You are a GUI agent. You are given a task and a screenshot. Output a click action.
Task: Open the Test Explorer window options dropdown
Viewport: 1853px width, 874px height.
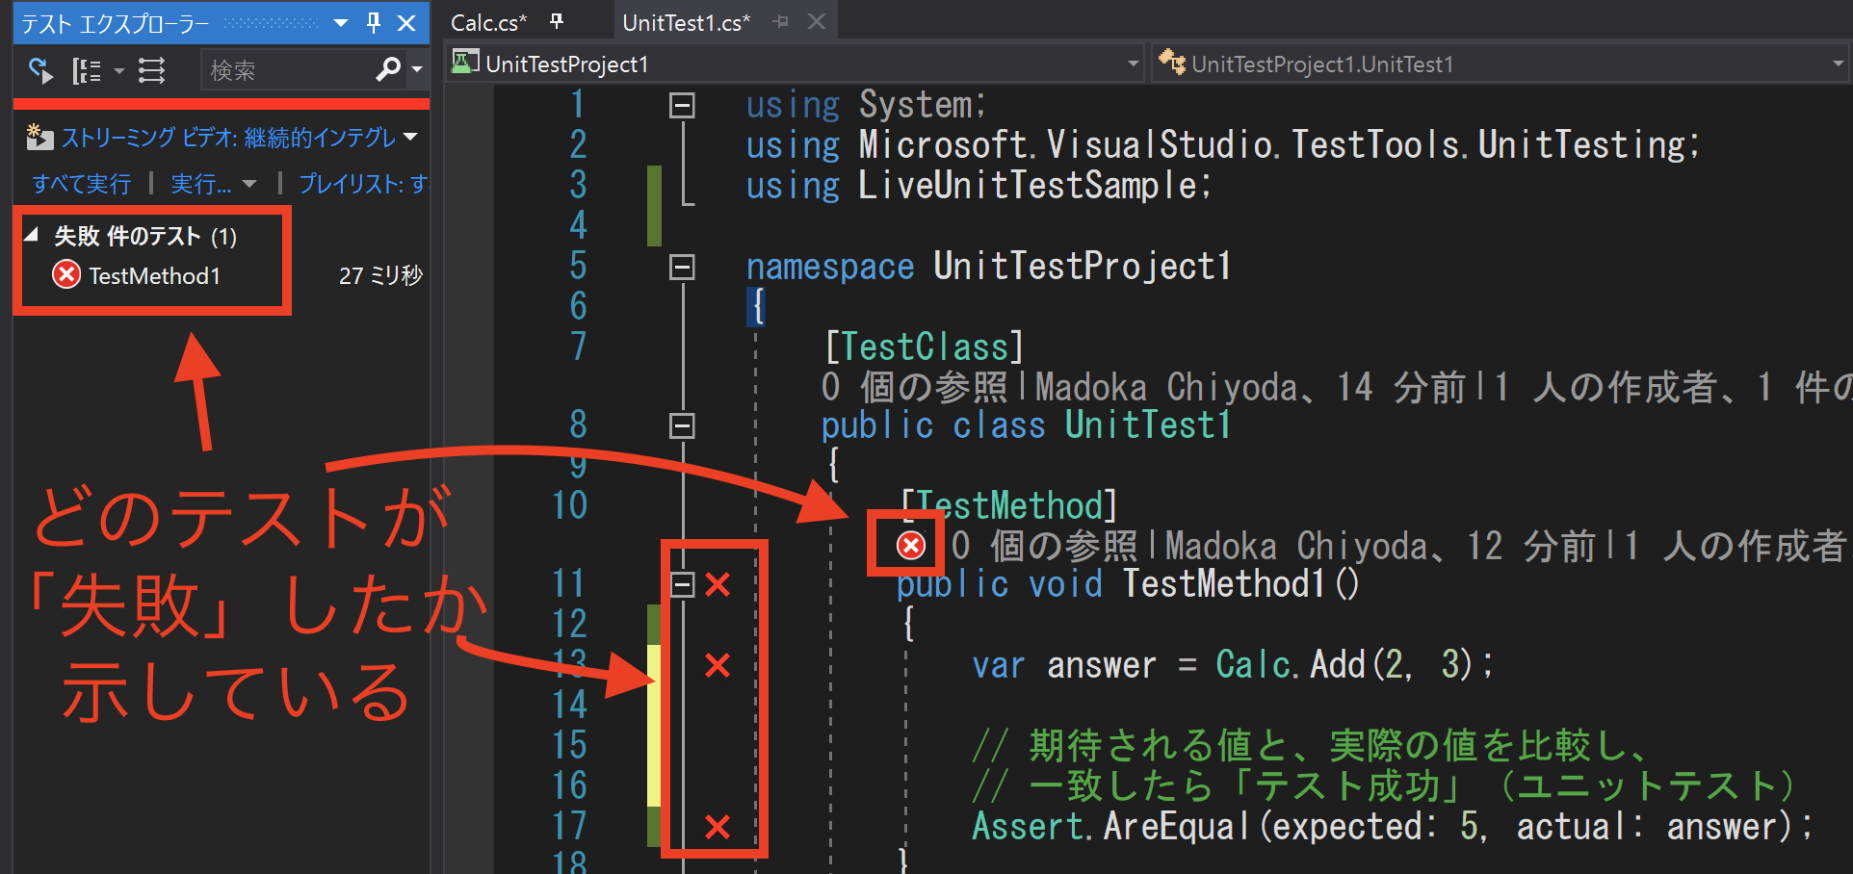point(340,22)
